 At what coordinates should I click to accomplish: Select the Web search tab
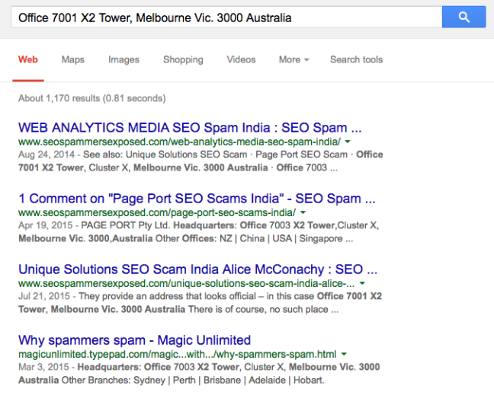pyautogui.click(x=28, y=59)
